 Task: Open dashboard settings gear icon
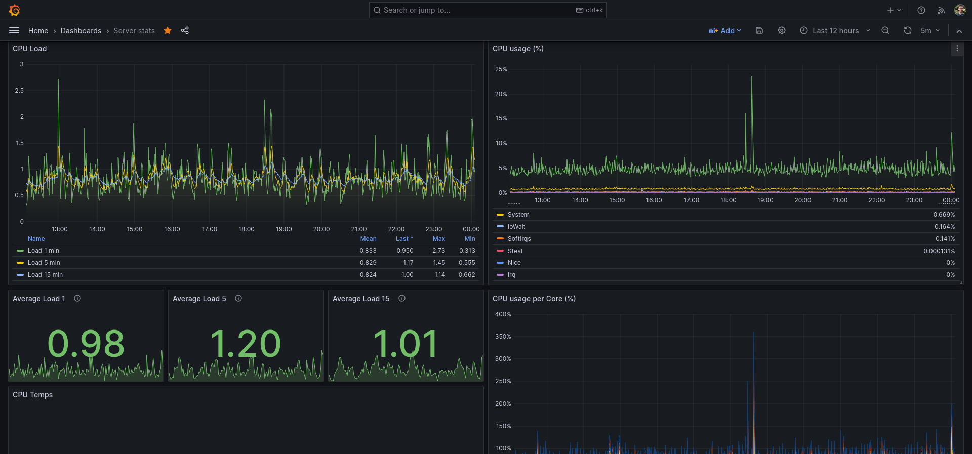tap(782, 31)
